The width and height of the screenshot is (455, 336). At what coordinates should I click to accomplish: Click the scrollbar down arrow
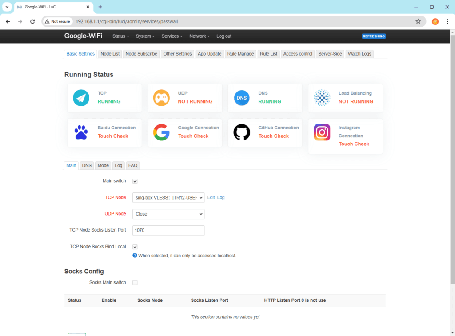tap(452, 333)
